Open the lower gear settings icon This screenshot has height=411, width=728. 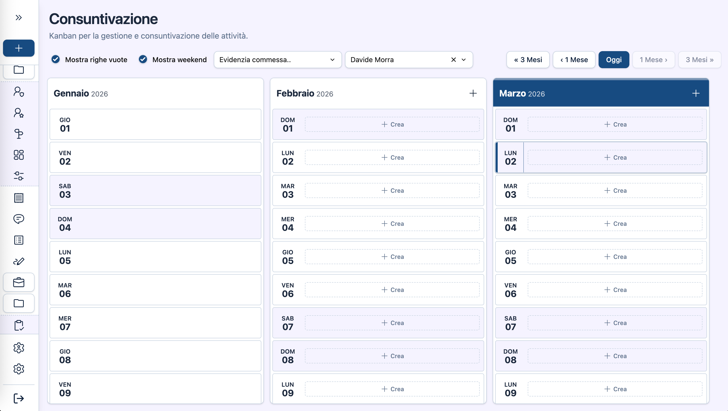point(19,369)
